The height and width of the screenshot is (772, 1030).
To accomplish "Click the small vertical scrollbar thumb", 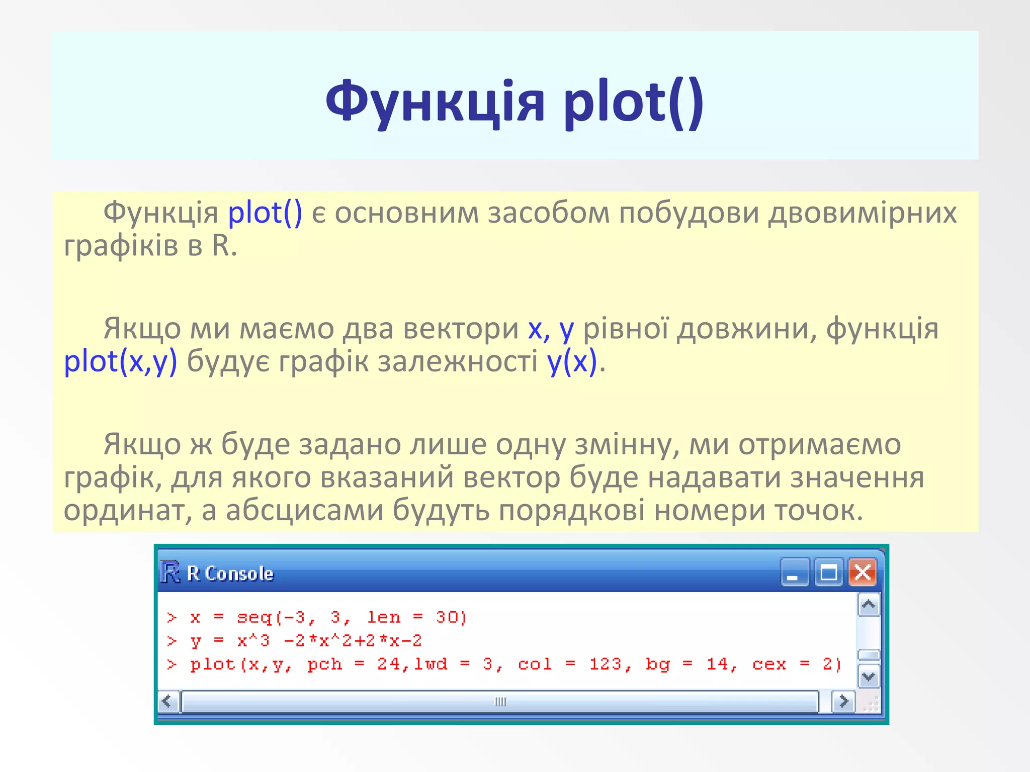I will (x=869, y=655).
